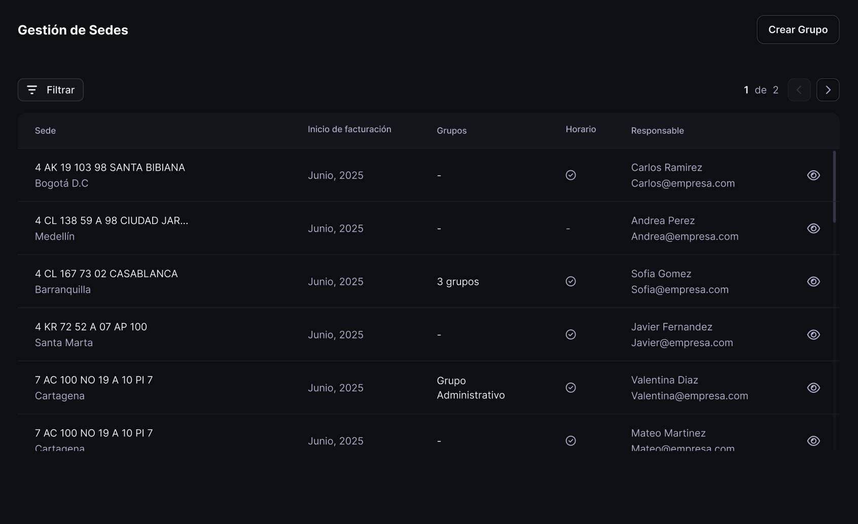The width and height of the screenshot is (858, 524).
Task: Select sede 4 CL 167 73 02 CASABLANCA
Action: [106, 274]
